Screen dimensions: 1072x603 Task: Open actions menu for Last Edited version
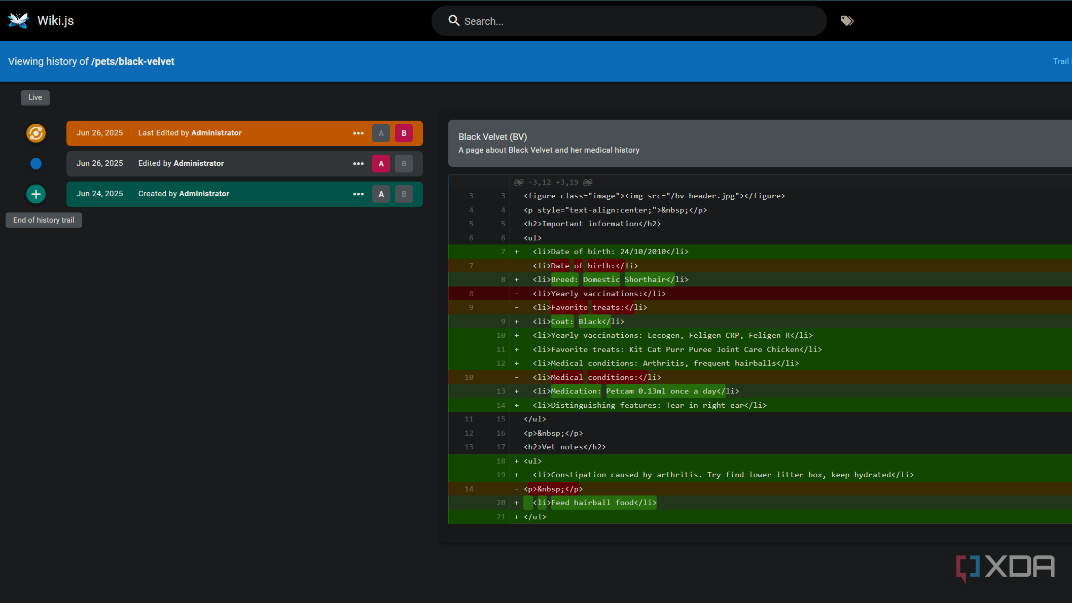[x=359, y=133]
